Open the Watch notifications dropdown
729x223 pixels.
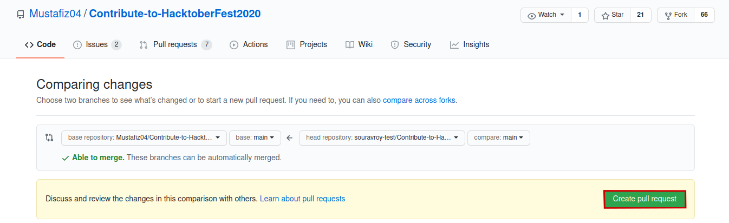pyautogui.click(x=546, y=15)
